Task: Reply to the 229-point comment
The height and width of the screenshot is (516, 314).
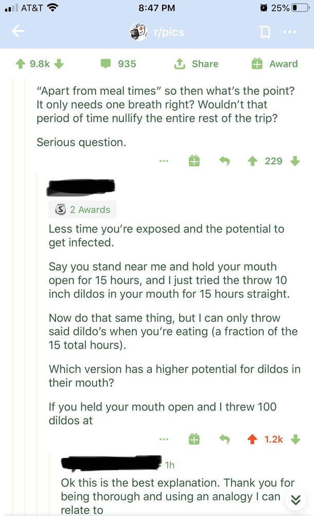Action: pyautogui.click(x=224, y=161)
